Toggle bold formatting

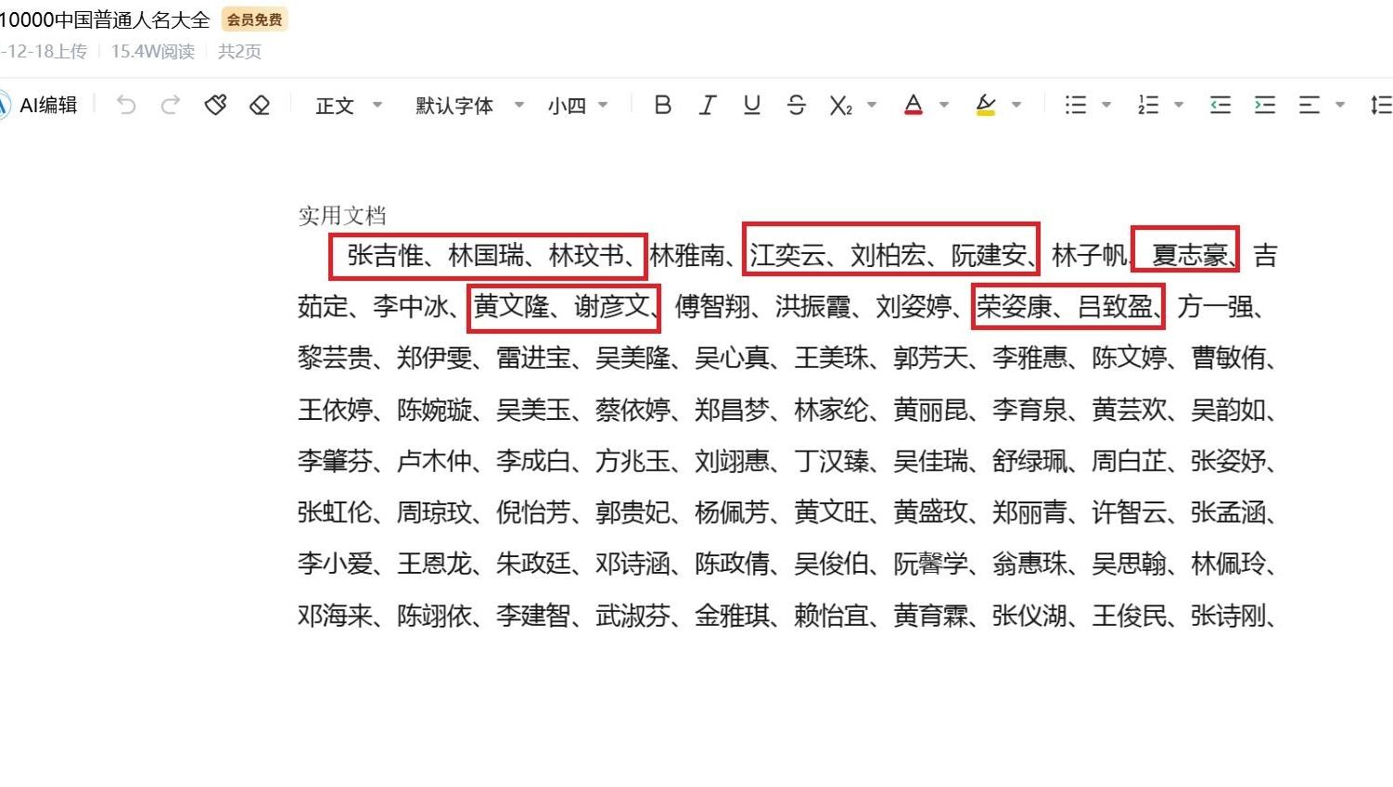(x=662, y=105)
